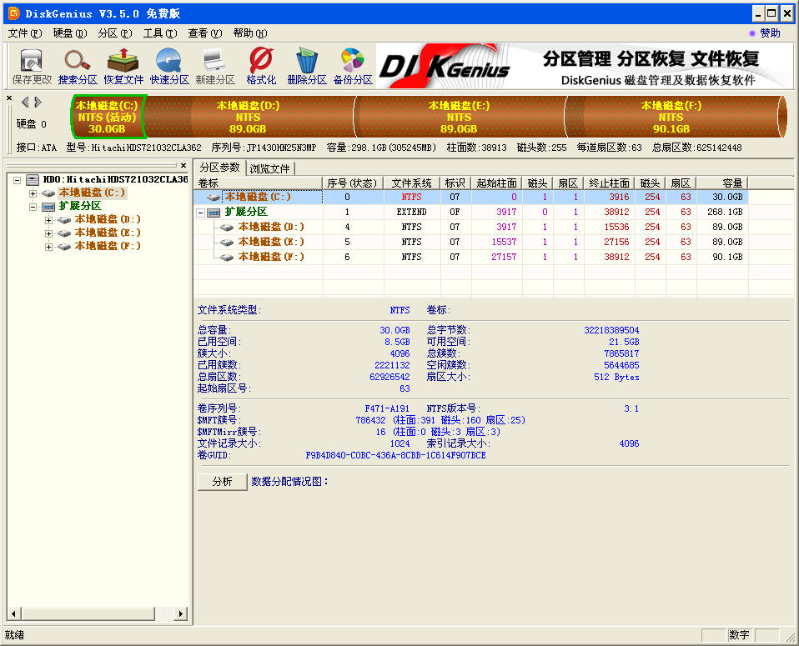
Task: Click the 删除分区 delete partition icon
Action: [x=306, y=65]
